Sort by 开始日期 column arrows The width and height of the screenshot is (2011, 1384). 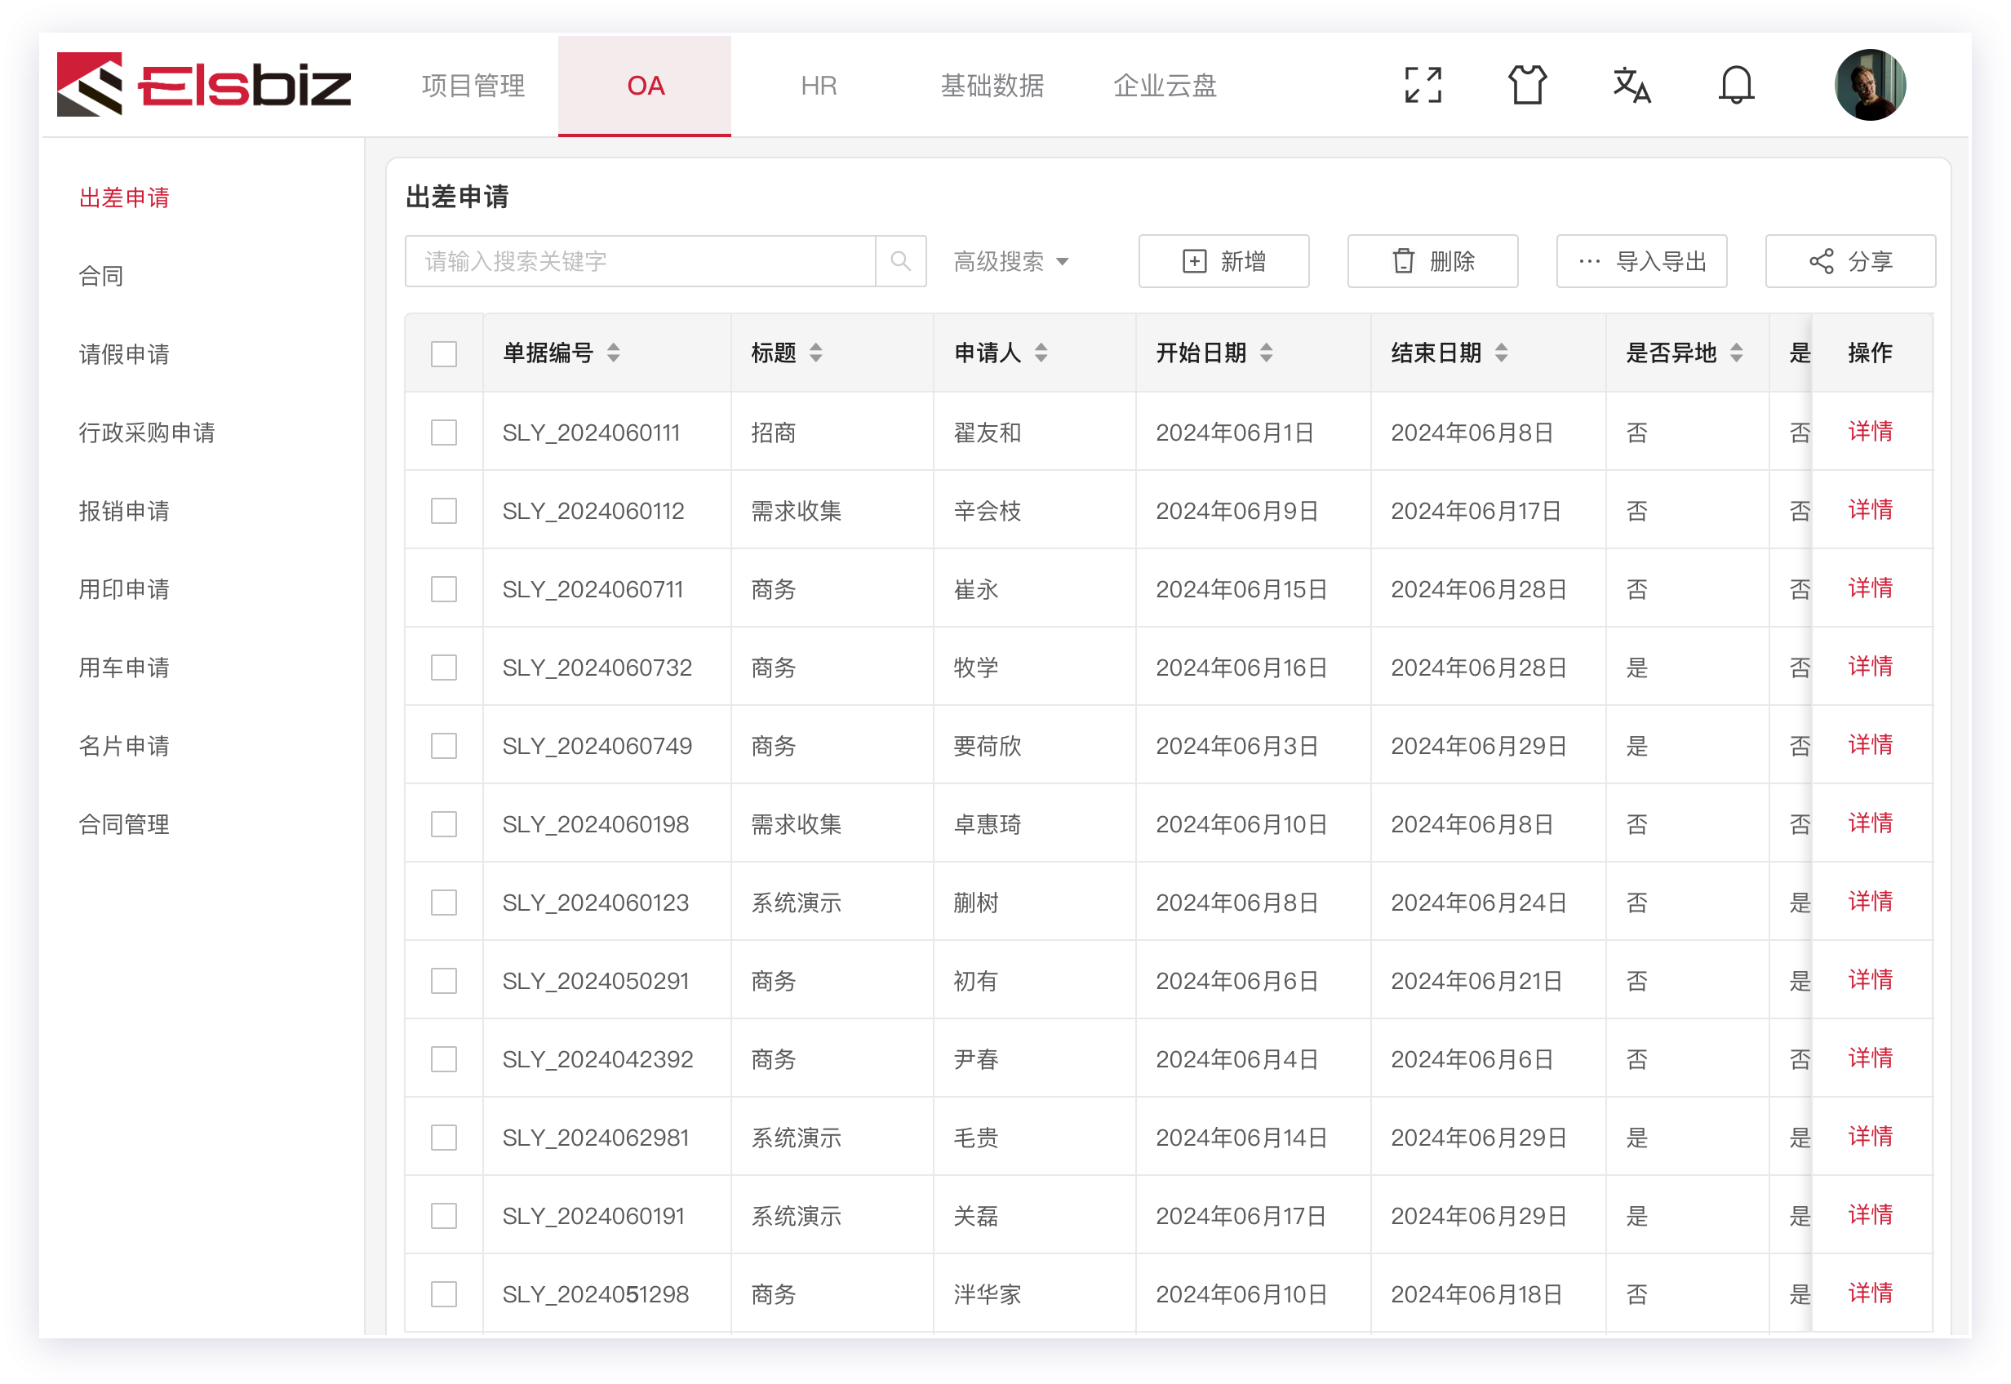click(1266, 353)
